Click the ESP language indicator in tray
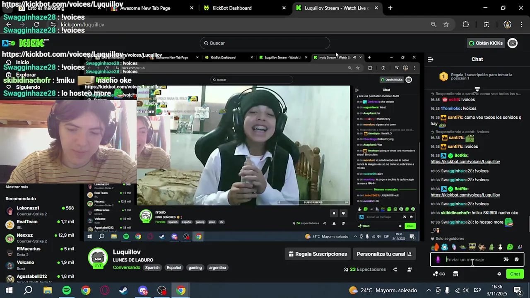 point(477,291)
